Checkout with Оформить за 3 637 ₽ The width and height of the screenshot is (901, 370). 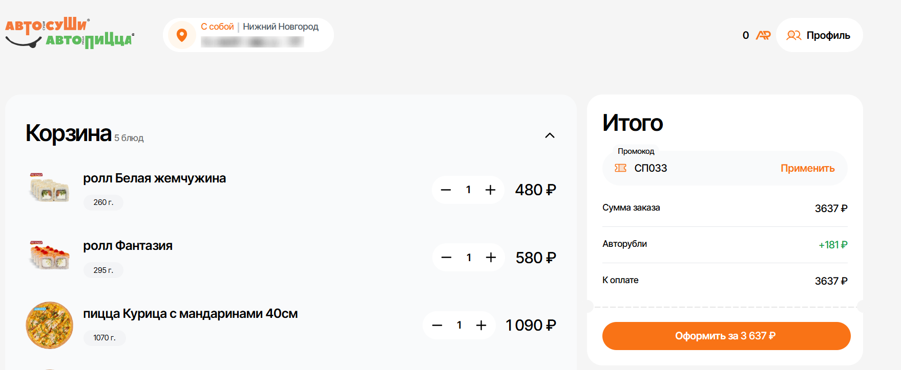(x=726, y=336)
